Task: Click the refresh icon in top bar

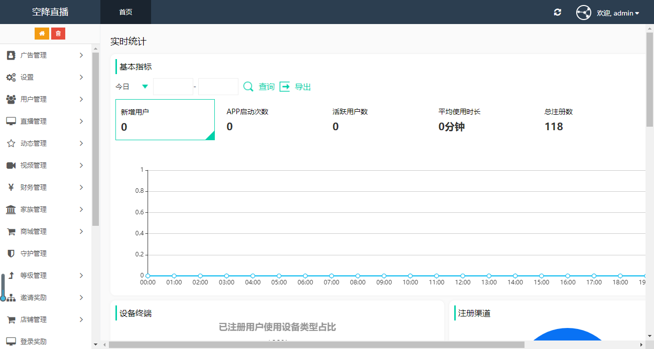Action: (557, 12)
